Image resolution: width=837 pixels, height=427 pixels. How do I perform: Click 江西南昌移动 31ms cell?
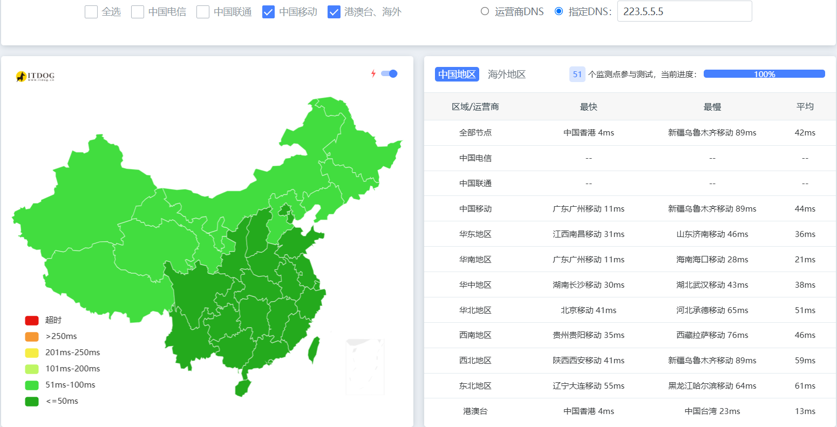pos(589,234)
